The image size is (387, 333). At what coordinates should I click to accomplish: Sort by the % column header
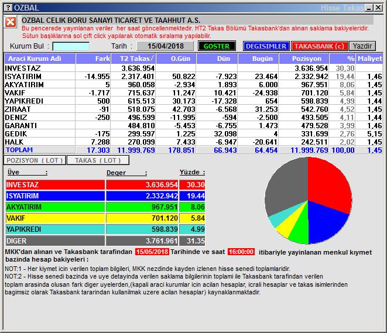click(x=343, y=59)
